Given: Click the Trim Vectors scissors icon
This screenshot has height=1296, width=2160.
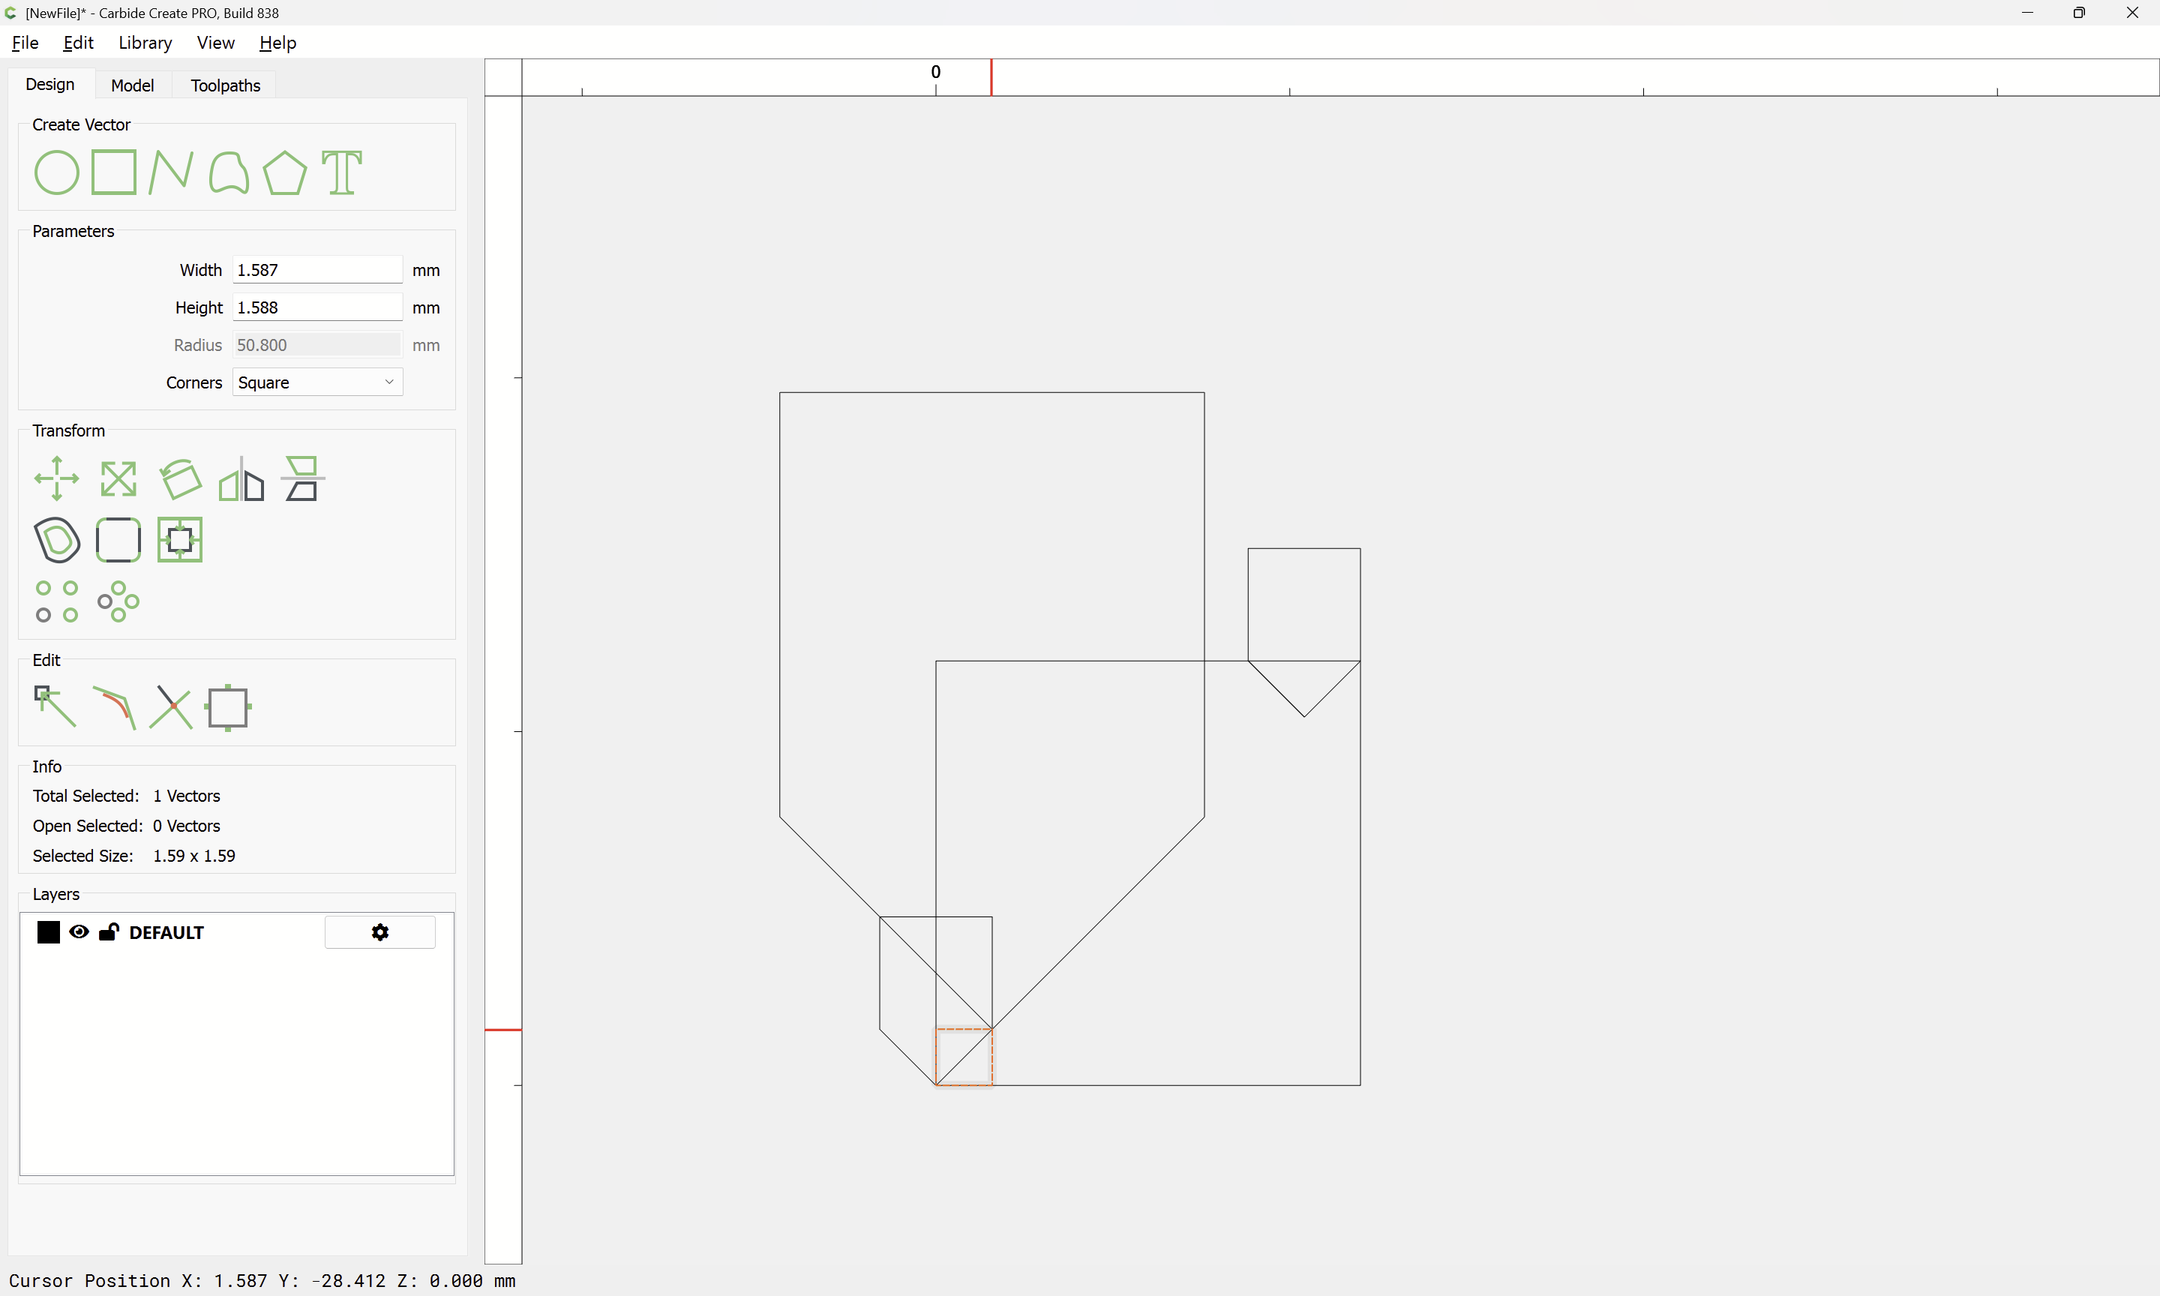Looking at the screenshot, I should [x=171, y=706].
